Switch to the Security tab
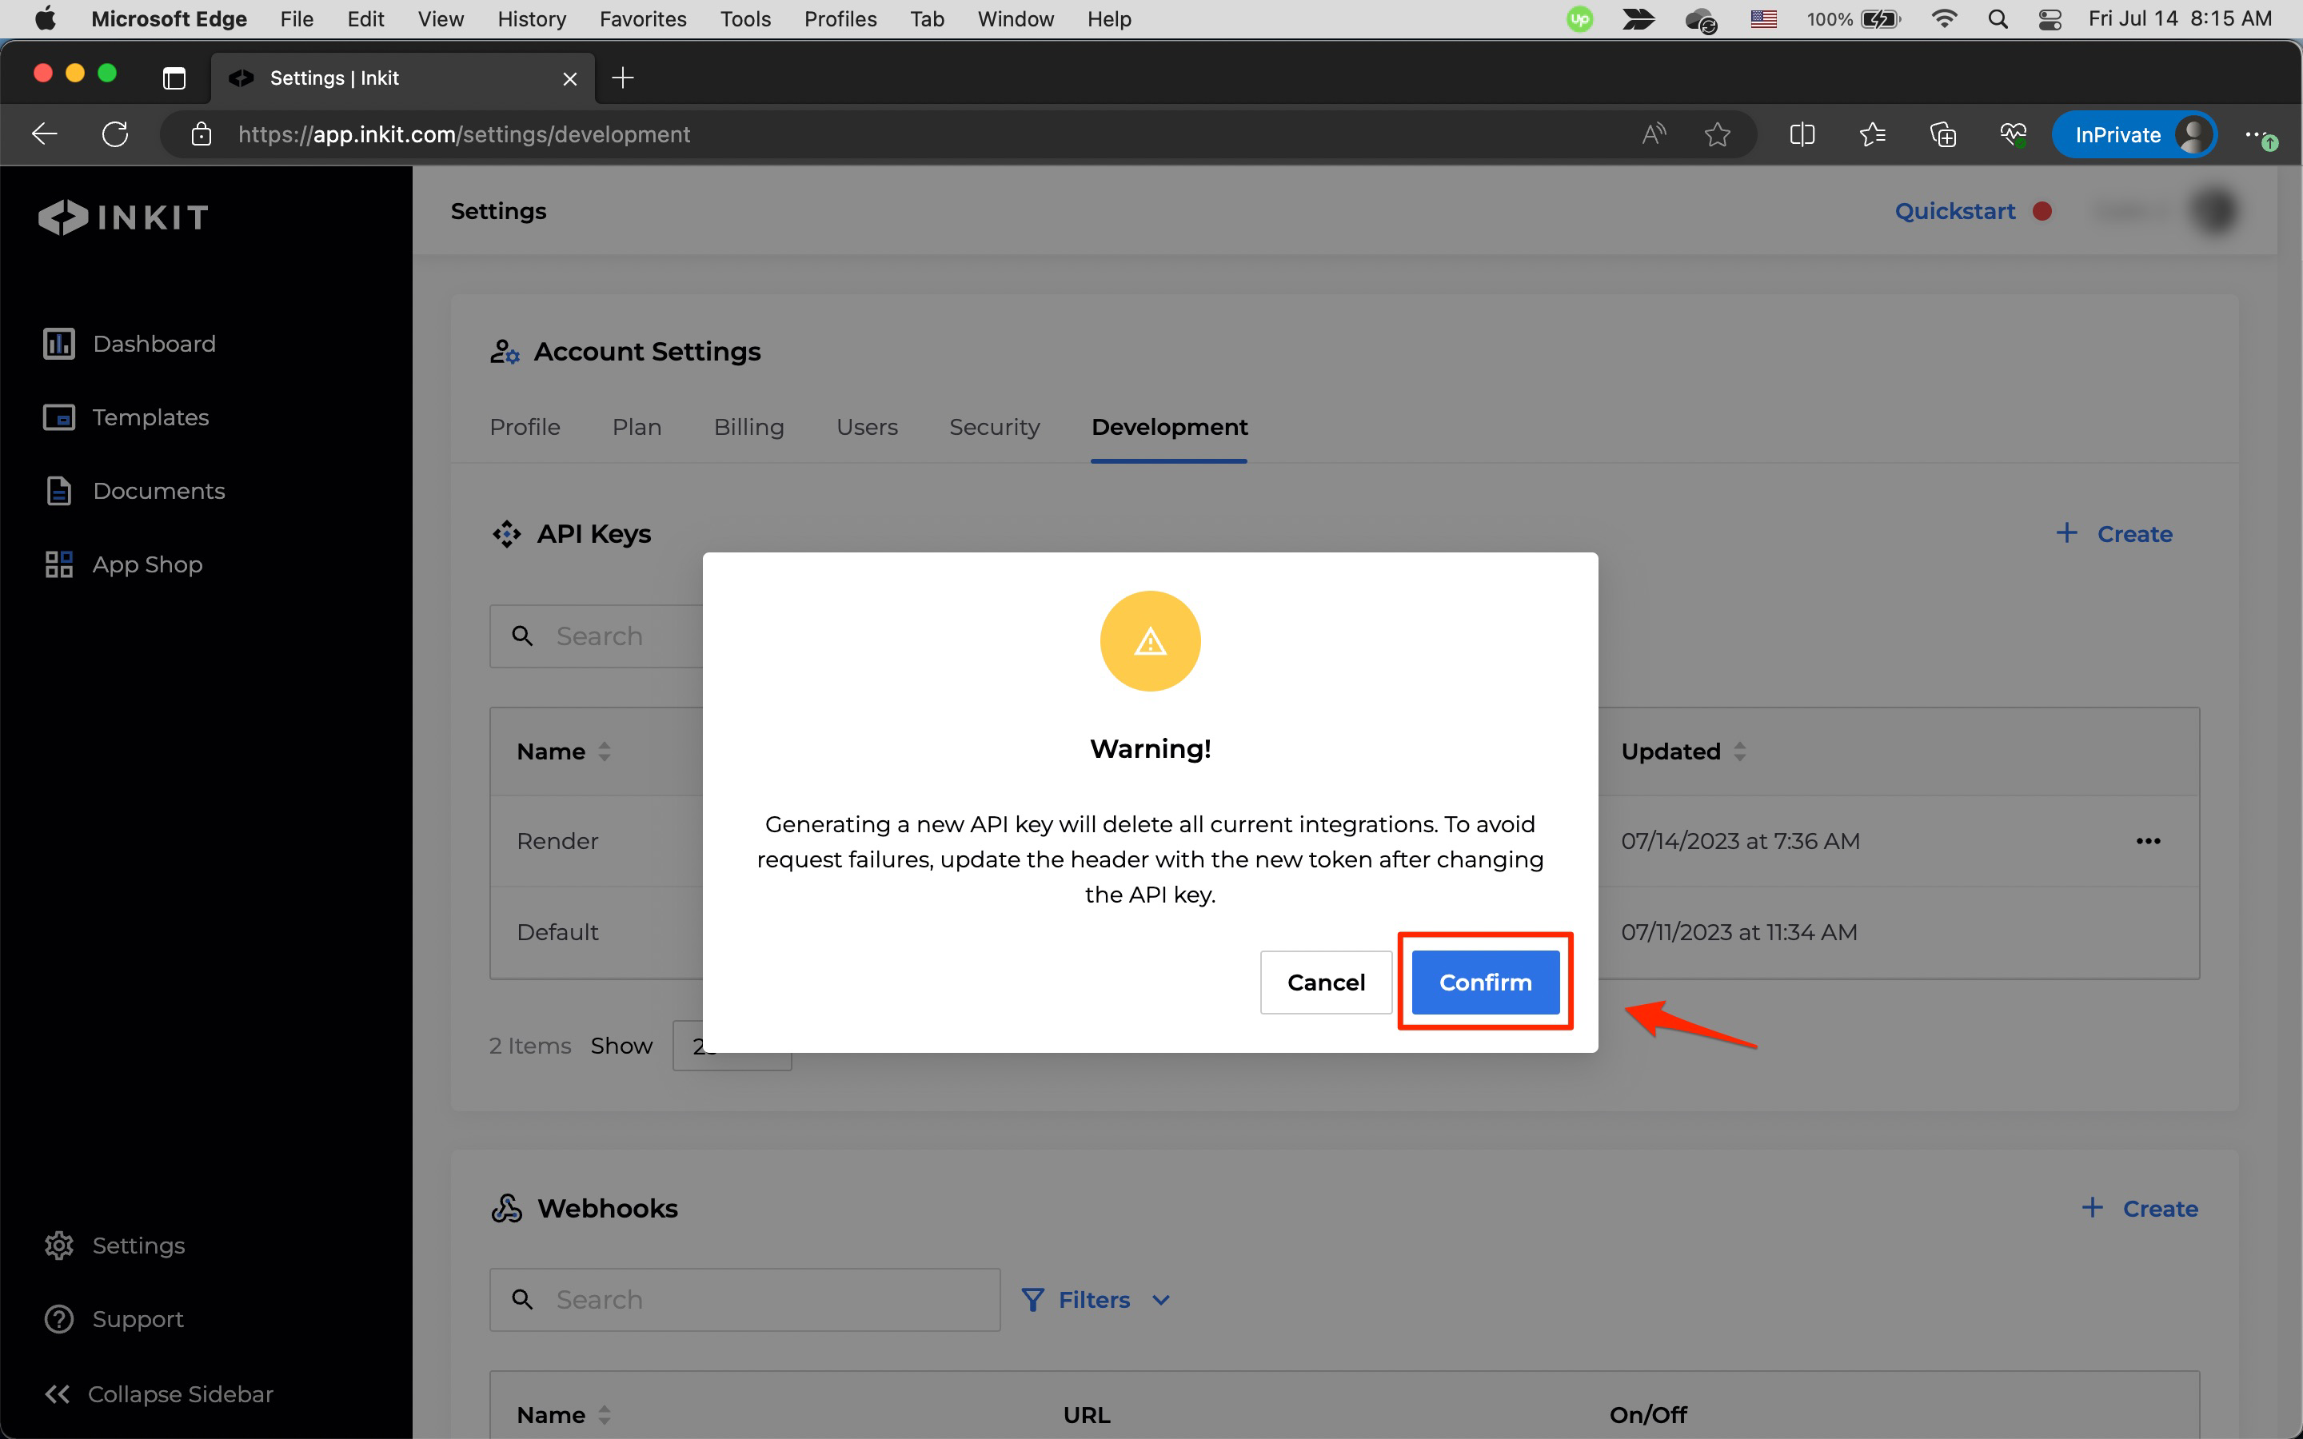Screen dimensions: 2303x1439 pyautogui.click(x=993, y=426)
